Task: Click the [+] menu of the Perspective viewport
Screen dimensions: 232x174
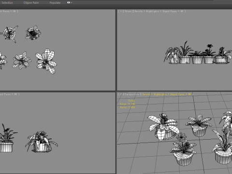Action: (120, 94)
